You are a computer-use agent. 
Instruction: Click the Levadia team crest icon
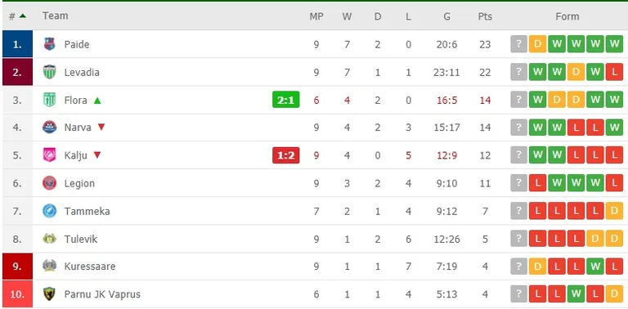coord(49,72)
